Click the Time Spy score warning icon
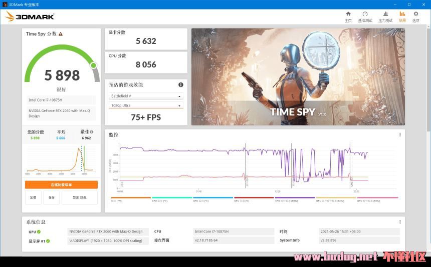The height and width of the screenshot is (267, 431). tap(61, 34)
